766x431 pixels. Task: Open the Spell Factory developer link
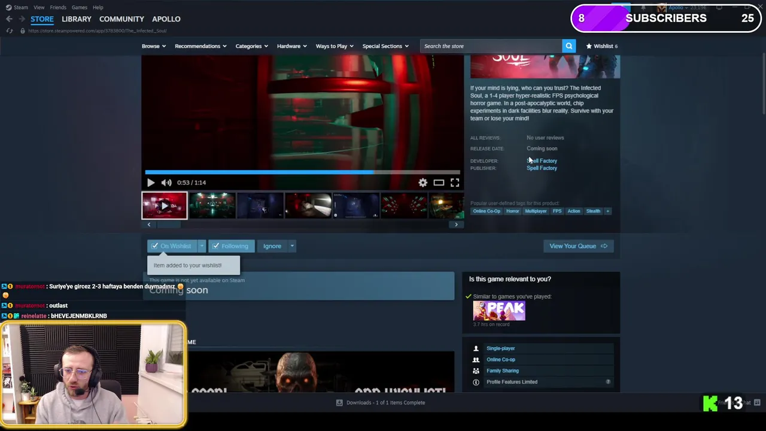(542, 161)
